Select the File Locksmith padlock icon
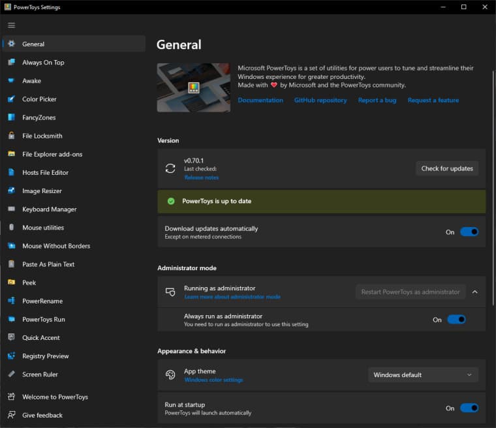The image size is (496, 428). pyautogui.click(x=11, y=136)
